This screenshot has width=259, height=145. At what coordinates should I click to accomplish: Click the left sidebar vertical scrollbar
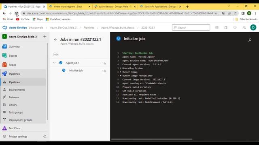[x=47, y=81]
